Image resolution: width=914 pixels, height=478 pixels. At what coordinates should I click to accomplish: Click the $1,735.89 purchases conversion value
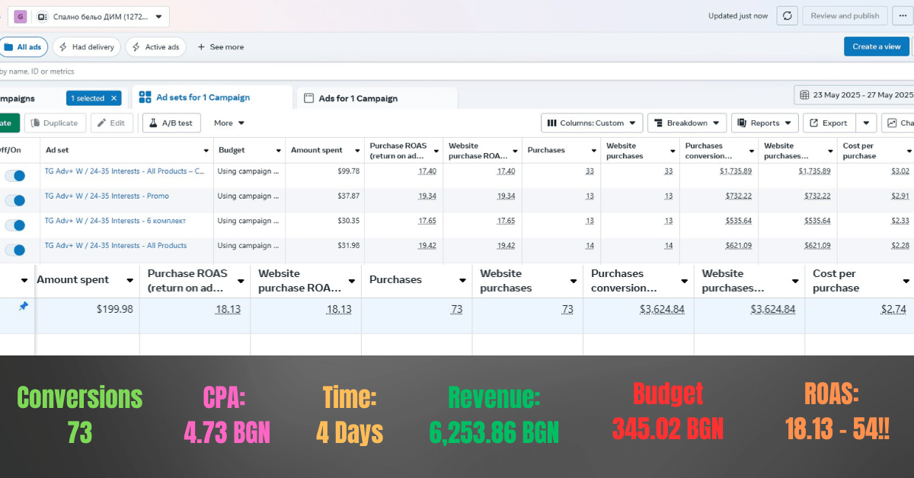pyautogui.click(x=736, y=171)
